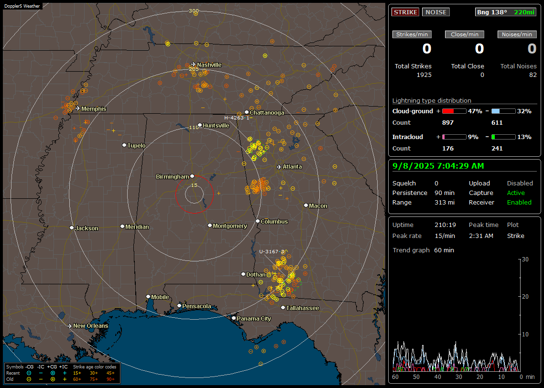Click the Squelch value 0
The image size is (544, 388).
click(x=436, y=183)
